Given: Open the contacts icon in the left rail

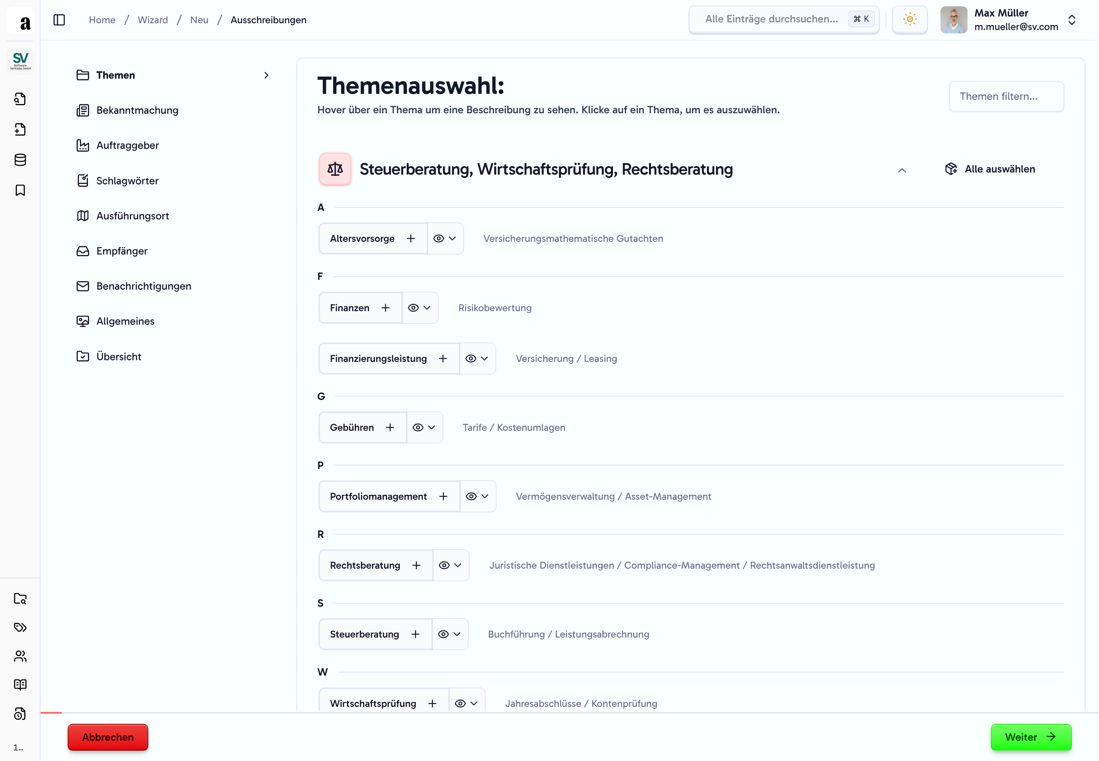Looking at the screenshot, I should (x=20, y=656).
